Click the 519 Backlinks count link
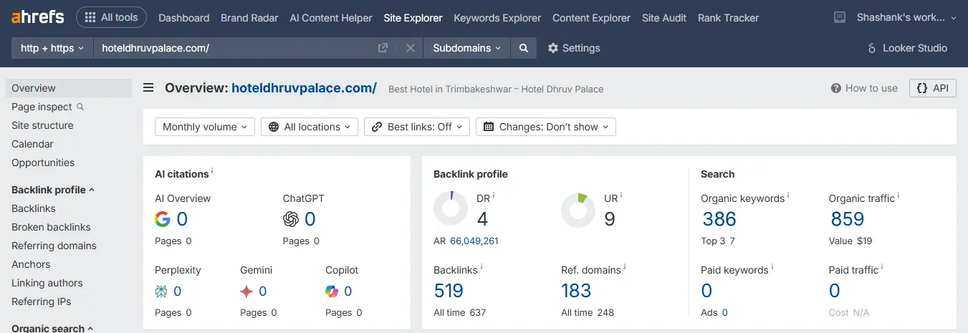This screenshot has width=968, height=333. click(x=449, y=290)
